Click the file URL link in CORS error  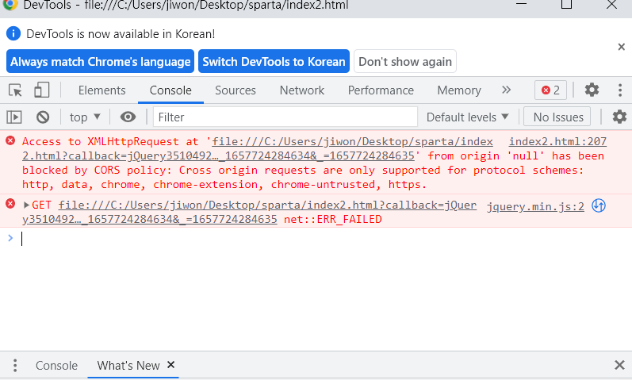[x=258, y=148]
